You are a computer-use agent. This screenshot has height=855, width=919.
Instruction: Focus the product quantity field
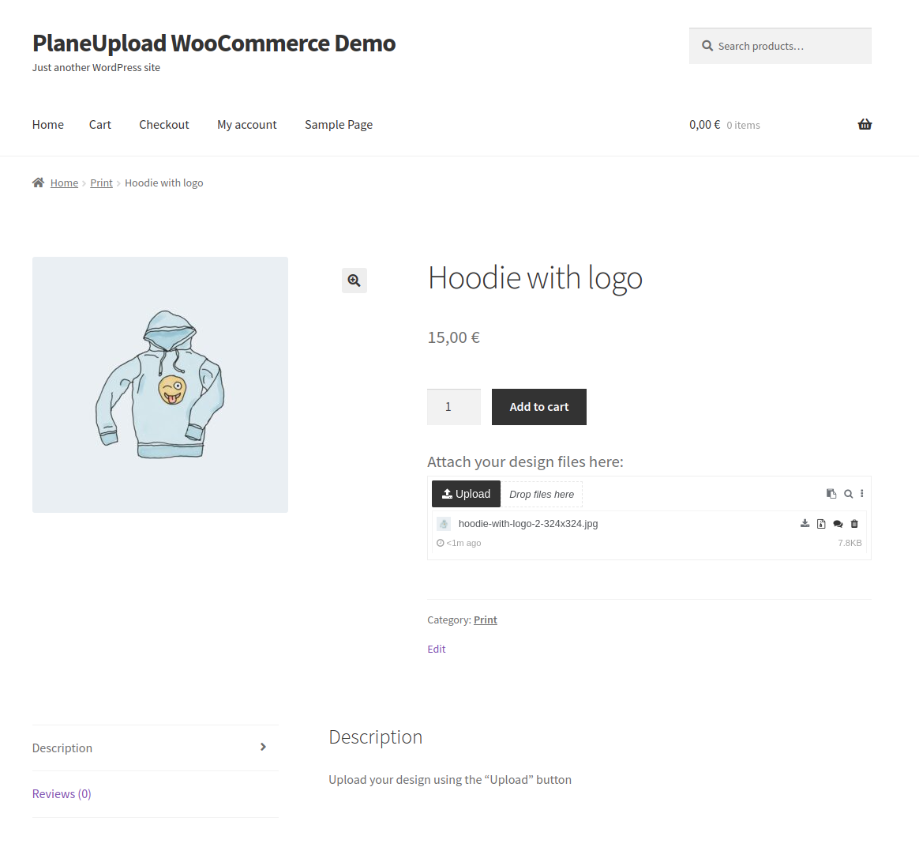pyautogui.click(x=453, y=407)
